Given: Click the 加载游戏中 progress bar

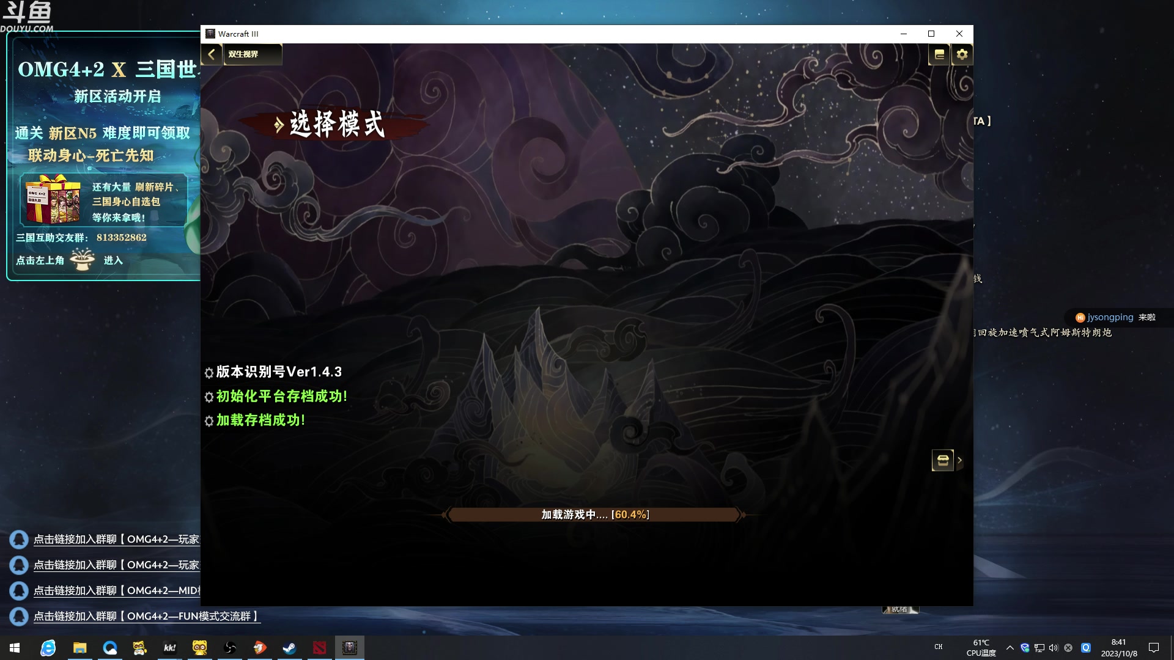Looking at the screenshot, I should click(x=593, y=514).
